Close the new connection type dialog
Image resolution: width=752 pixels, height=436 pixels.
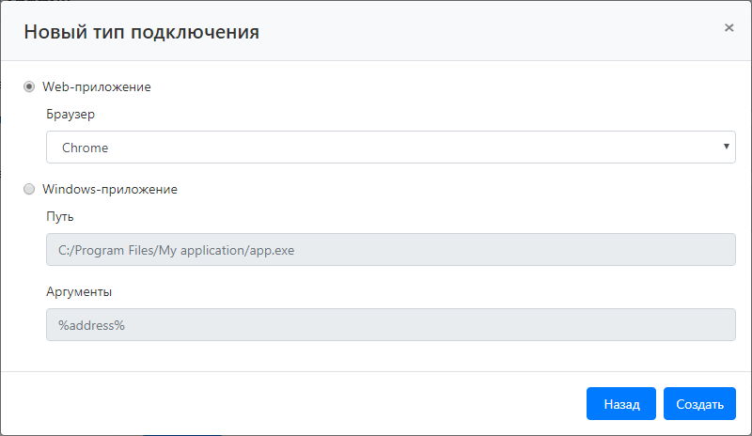pyautogui.click(x=728, y=28)
